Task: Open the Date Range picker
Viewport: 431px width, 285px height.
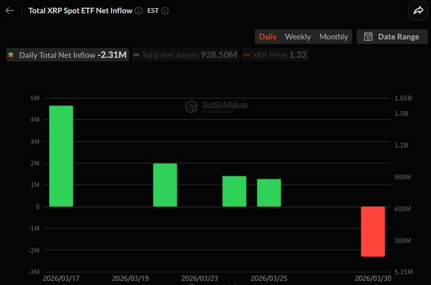Action: (x=392, y=36)
